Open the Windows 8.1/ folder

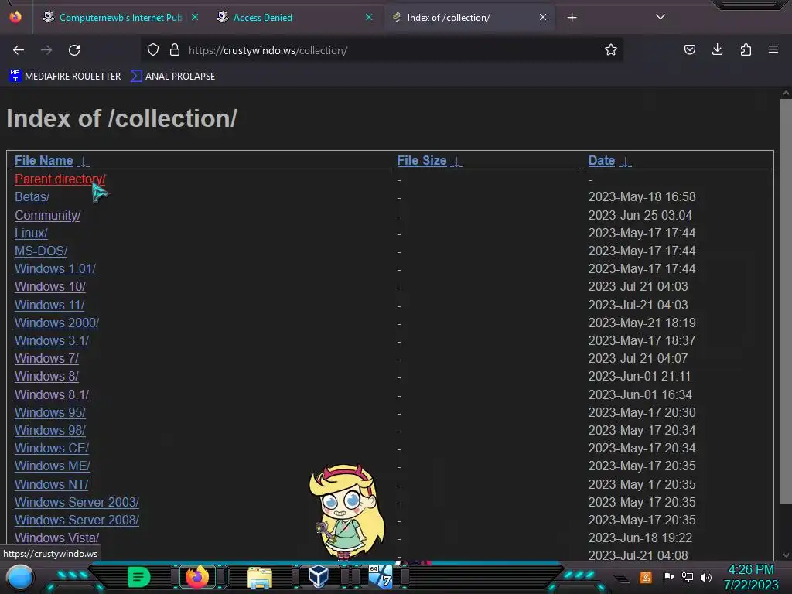[x=52, y=394]
